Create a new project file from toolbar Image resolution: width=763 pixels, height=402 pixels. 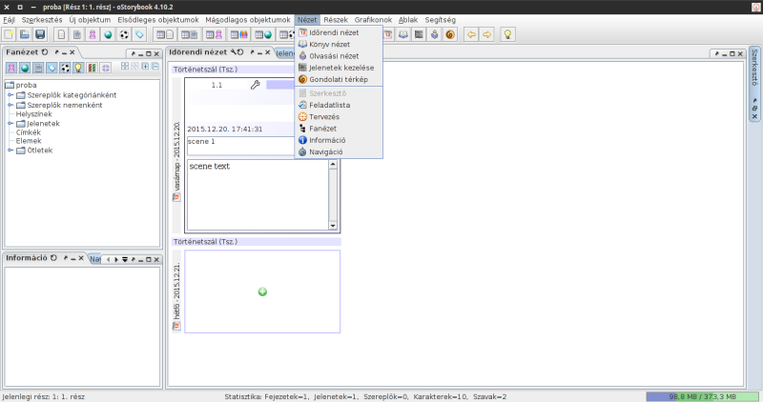click(x=9, y=34)
